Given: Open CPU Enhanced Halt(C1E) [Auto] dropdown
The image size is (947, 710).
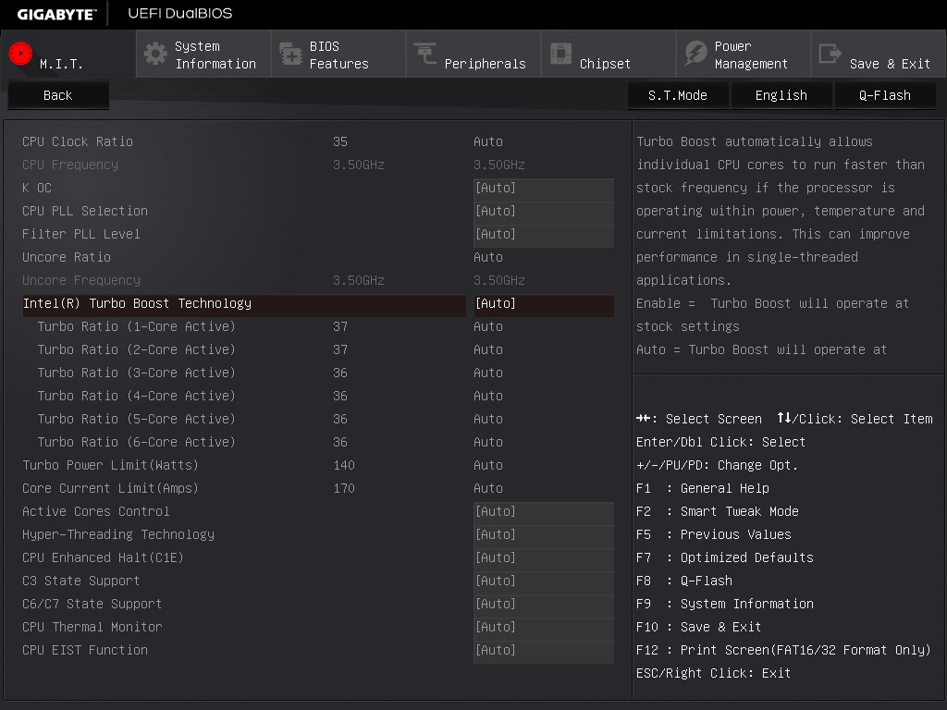Looking at the screenshot, I should point(544,557).
